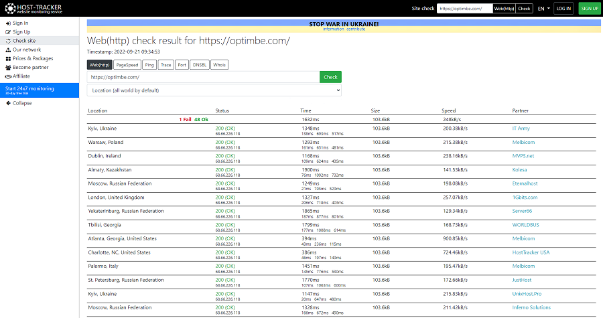Open the Inferno Solutions partner link

(x=531, y=307)
